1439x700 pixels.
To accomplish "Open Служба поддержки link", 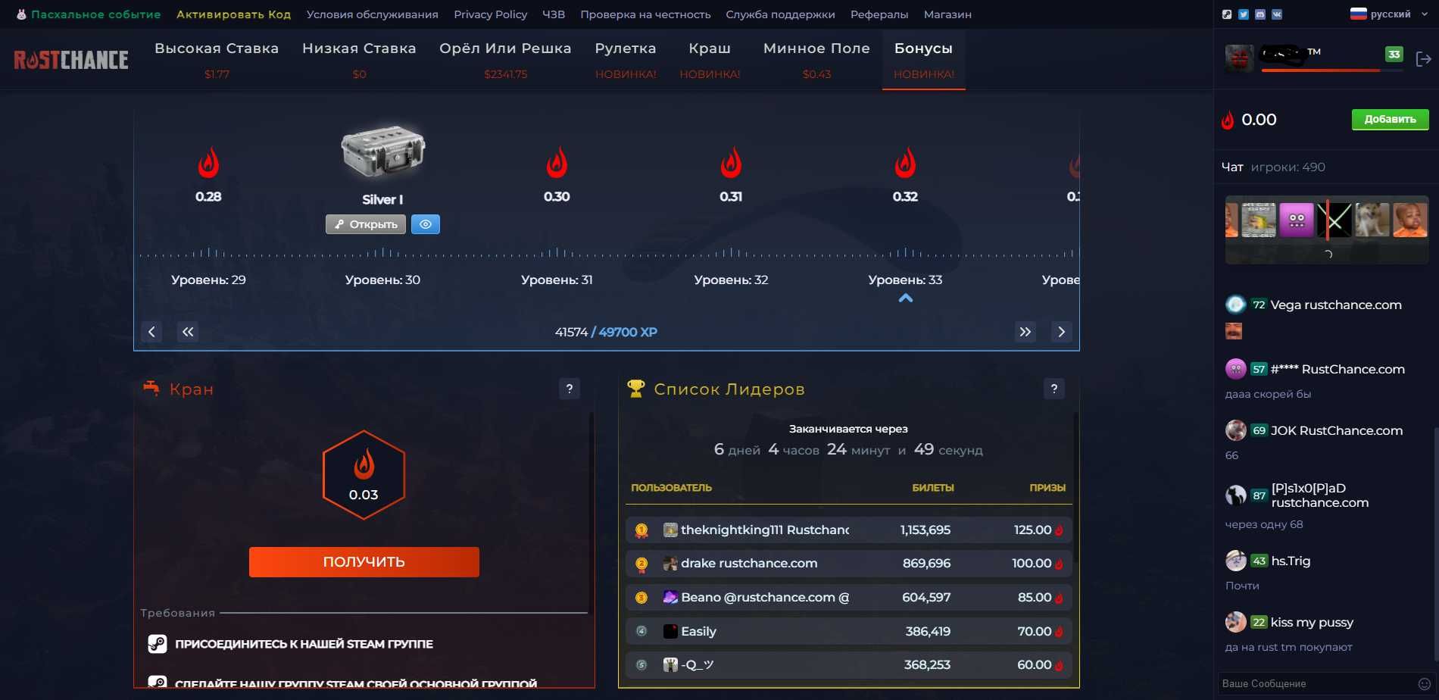I will coord(780,14).
